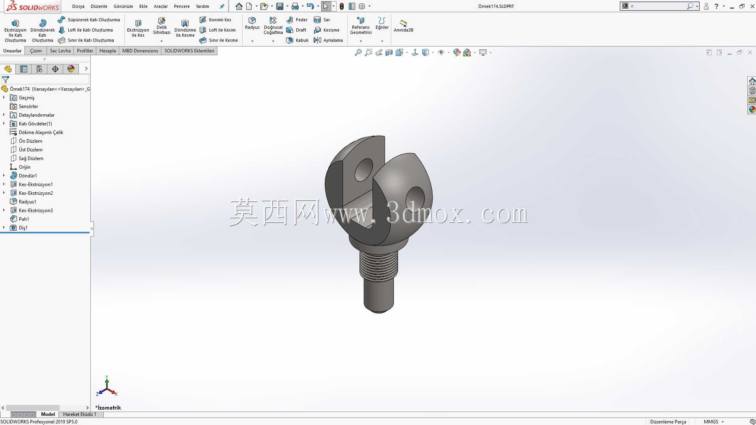Click the Section View icon
756x425 pixels.
[389, 52]
